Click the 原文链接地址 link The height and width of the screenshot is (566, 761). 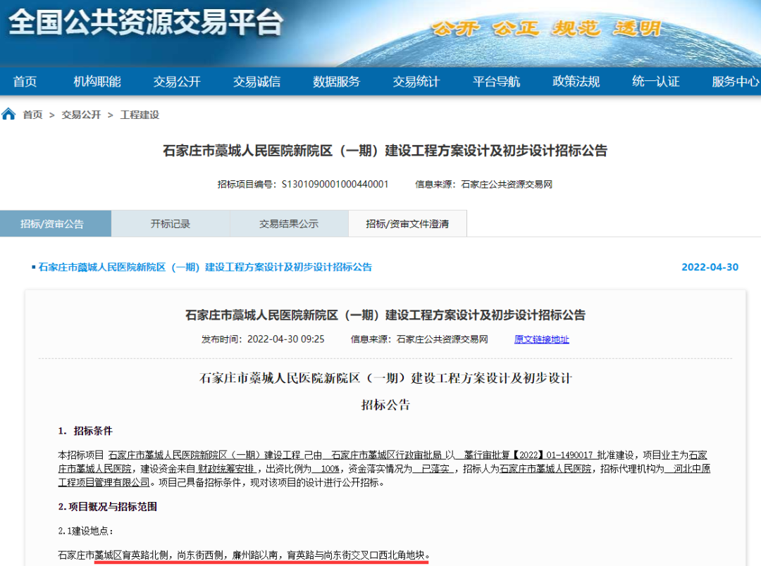tap(542, 339)
